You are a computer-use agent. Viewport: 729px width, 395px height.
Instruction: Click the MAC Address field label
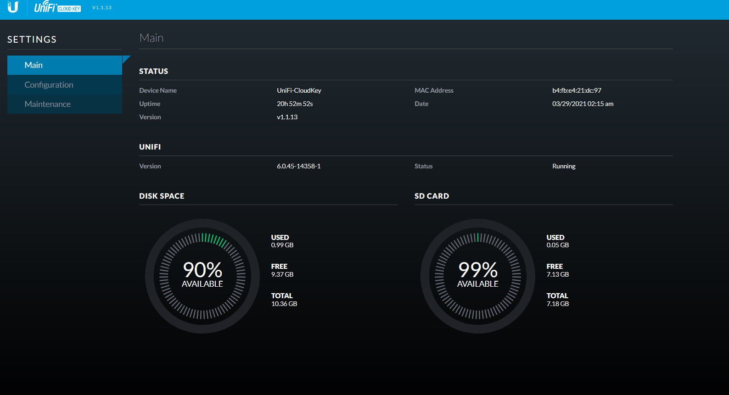point(434,90)
